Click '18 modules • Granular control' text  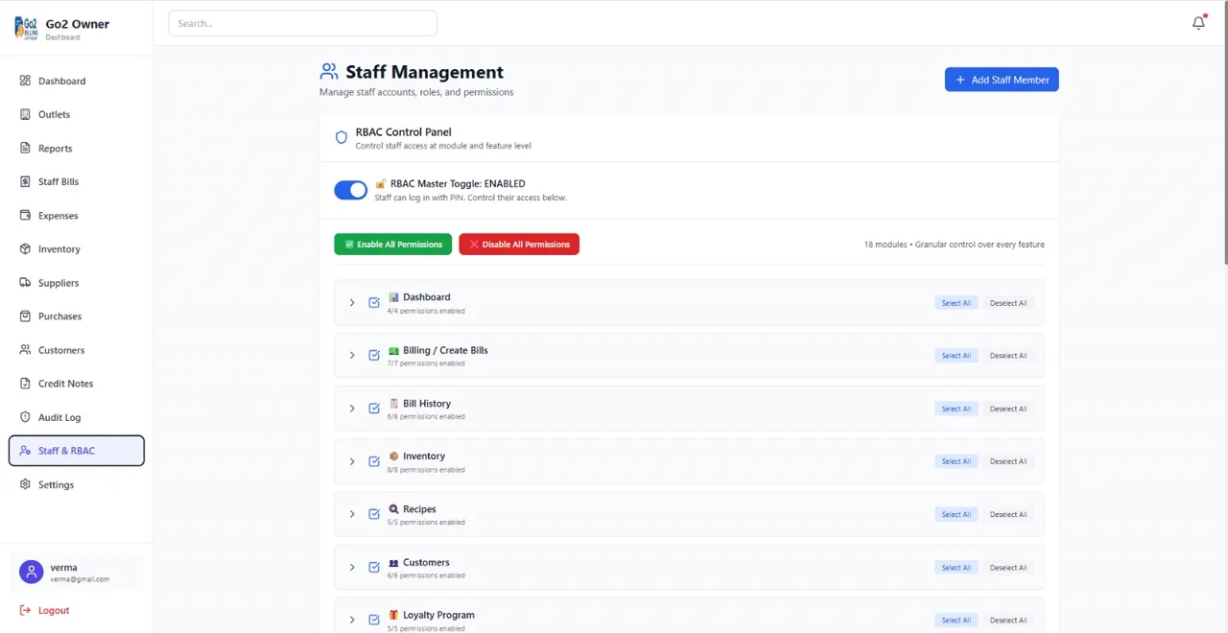tap(955, 245)
